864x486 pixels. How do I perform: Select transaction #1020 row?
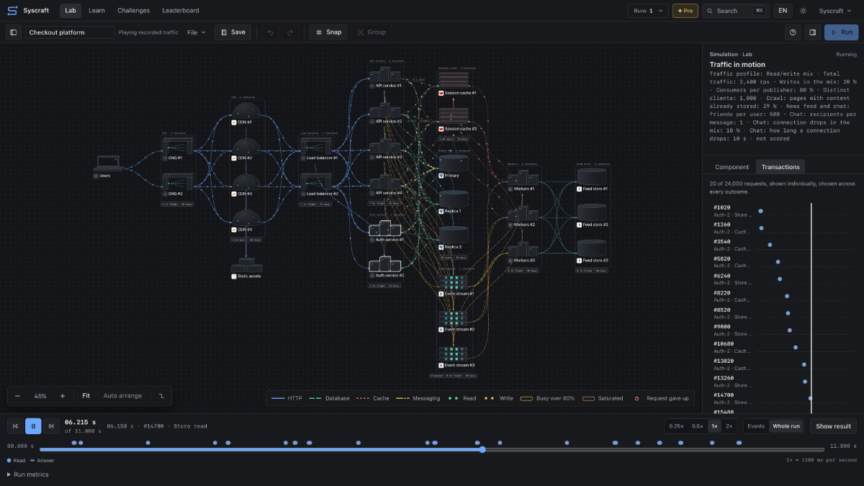click(x=783, y=211)
